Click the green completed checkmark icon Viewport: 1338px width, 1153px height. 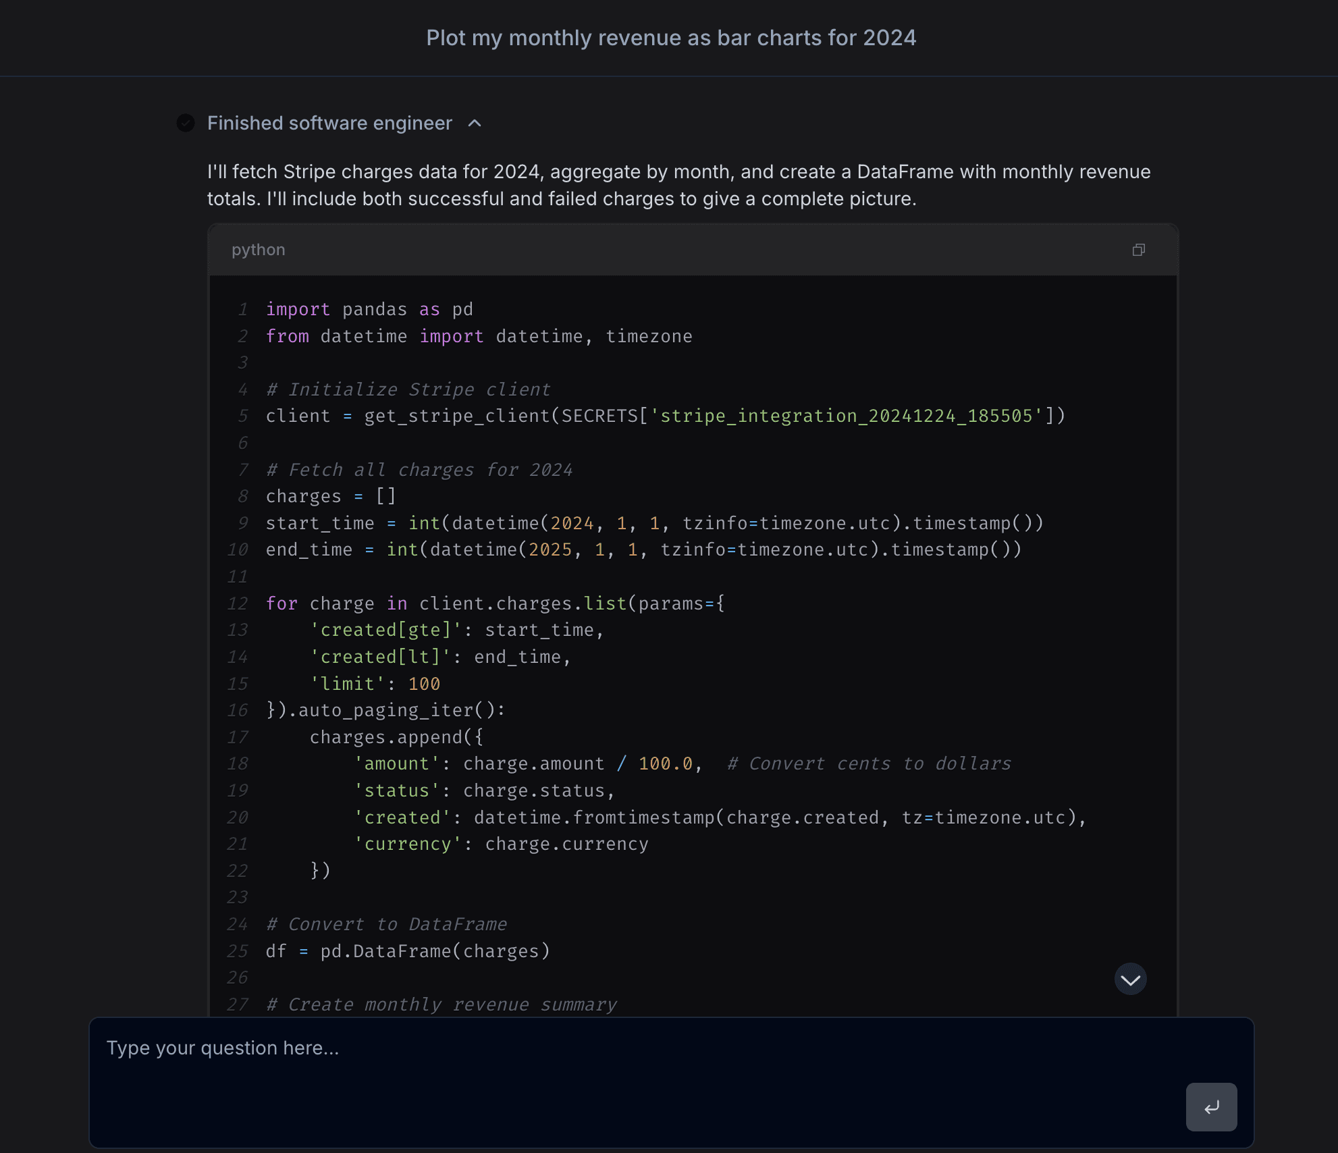click(x=186, y=123)
